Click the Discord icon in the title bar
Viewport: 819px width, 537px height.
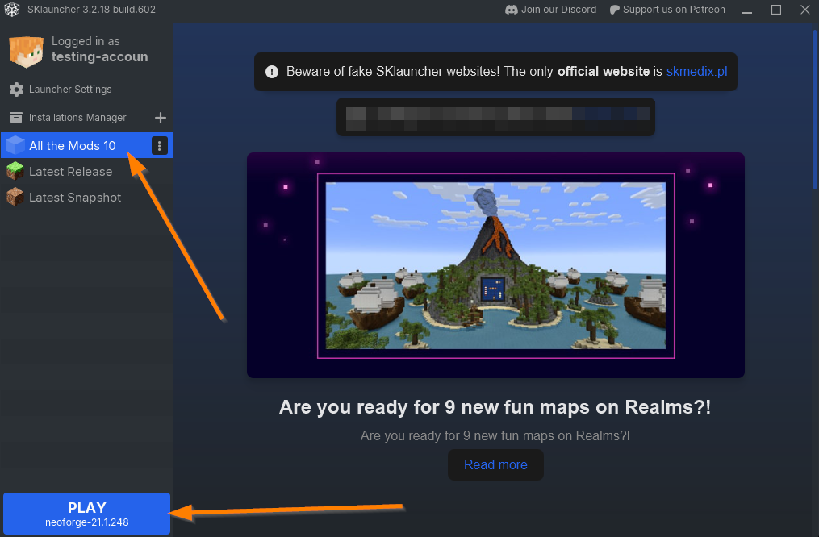(x=512, y=10)
